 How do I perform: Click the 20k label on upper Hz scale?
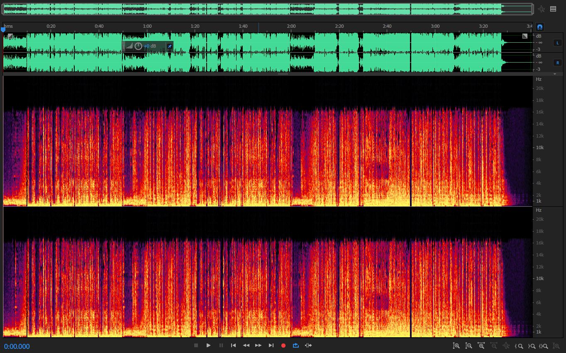[539, 88]
